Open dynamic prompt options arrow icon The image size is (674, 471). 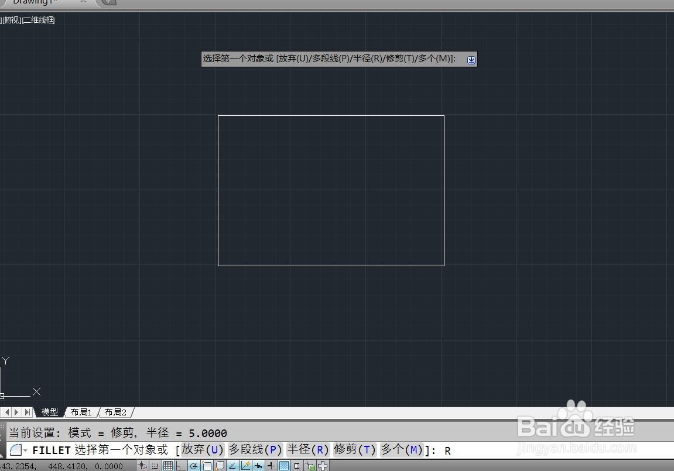(x=471, y=60)
